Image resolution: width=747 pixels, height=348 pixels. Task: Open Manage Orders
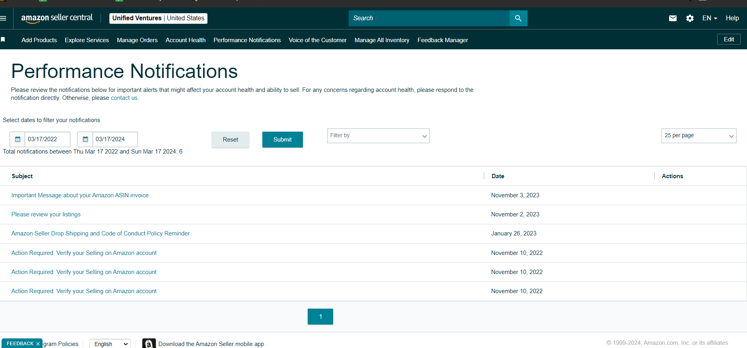pos(137,40)
